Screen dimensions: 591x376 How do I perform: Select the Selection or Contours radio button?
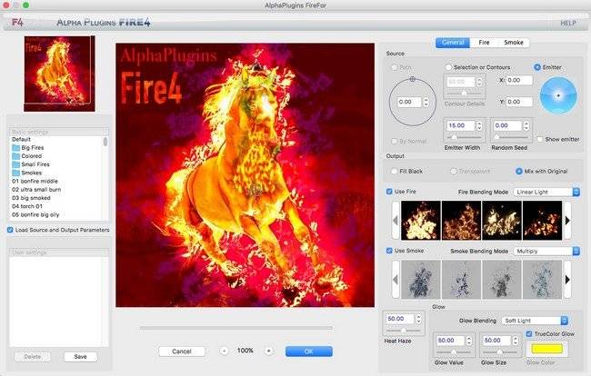(448, 67)
